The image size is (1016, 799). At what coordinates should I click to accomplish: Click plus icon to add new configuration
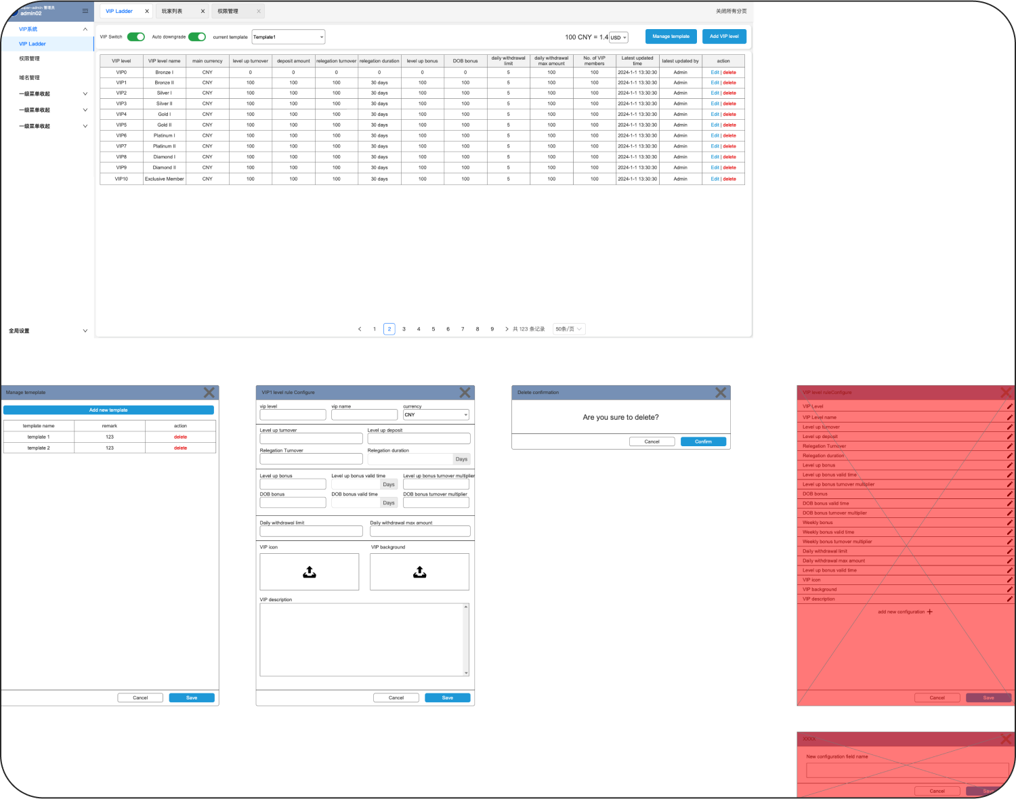pos(930,611)
